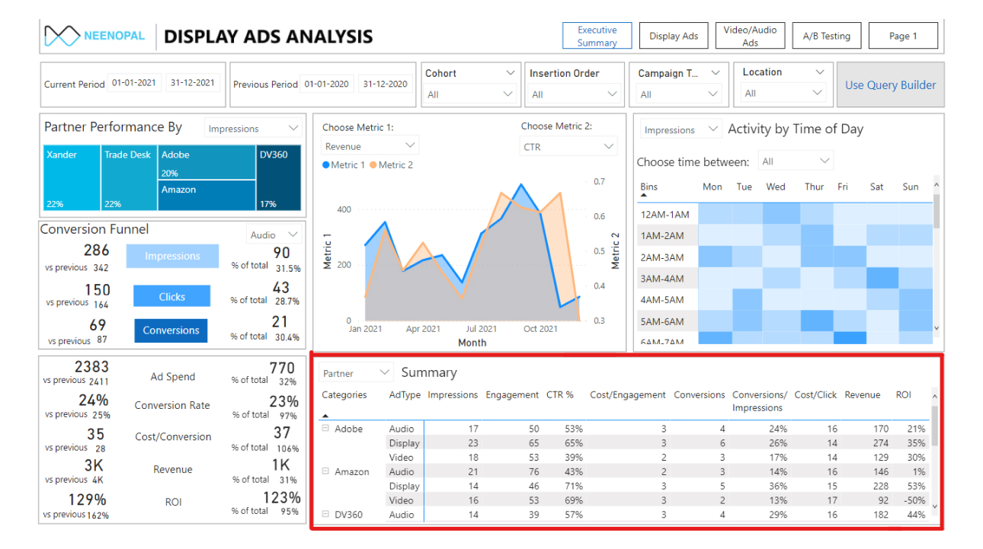Image resolution: width=983 pixels, height=549 pixels.
Task: Select the Amazon treemap tile
Action: coord(207,196)
